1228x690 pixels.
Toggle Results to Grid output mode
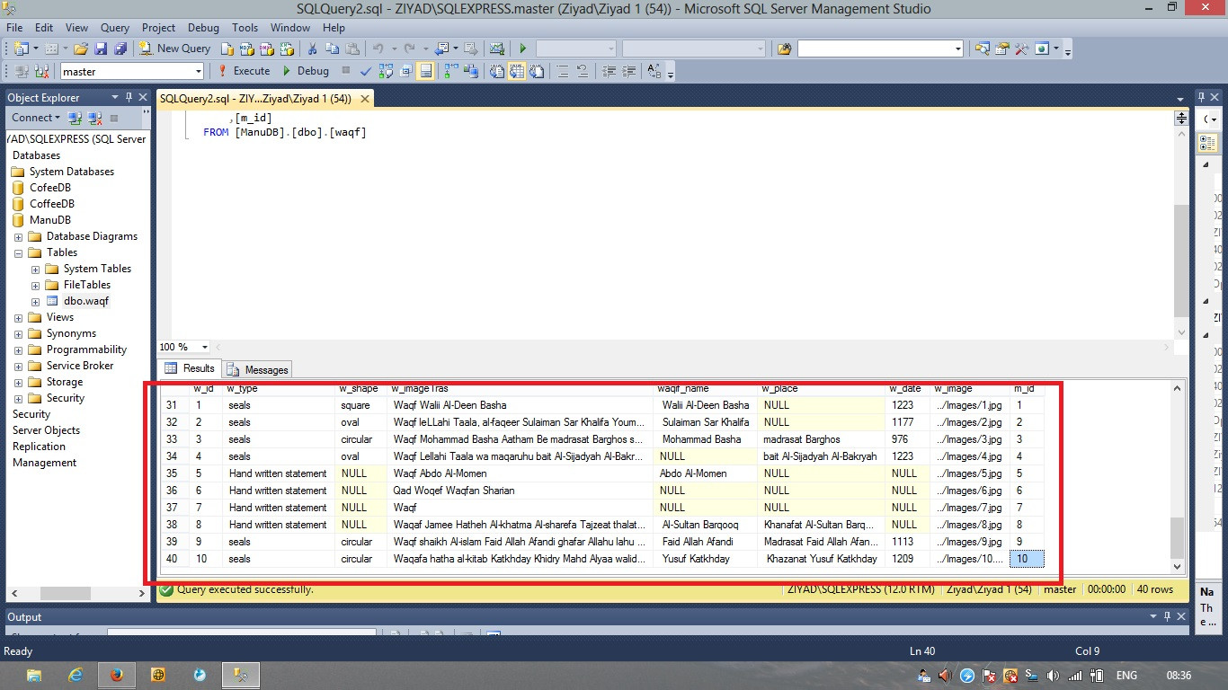pyautogui.click(x=519, y=71)
